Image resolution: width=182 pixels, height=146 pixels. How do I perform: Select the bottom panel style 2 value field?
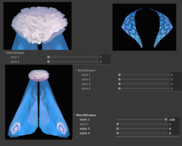tap(174, 124)
